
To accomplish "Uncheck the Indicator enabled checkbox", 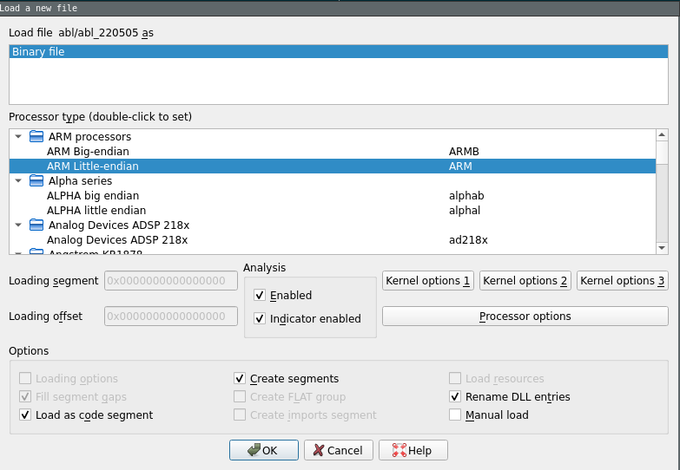I will click(260, 319).
